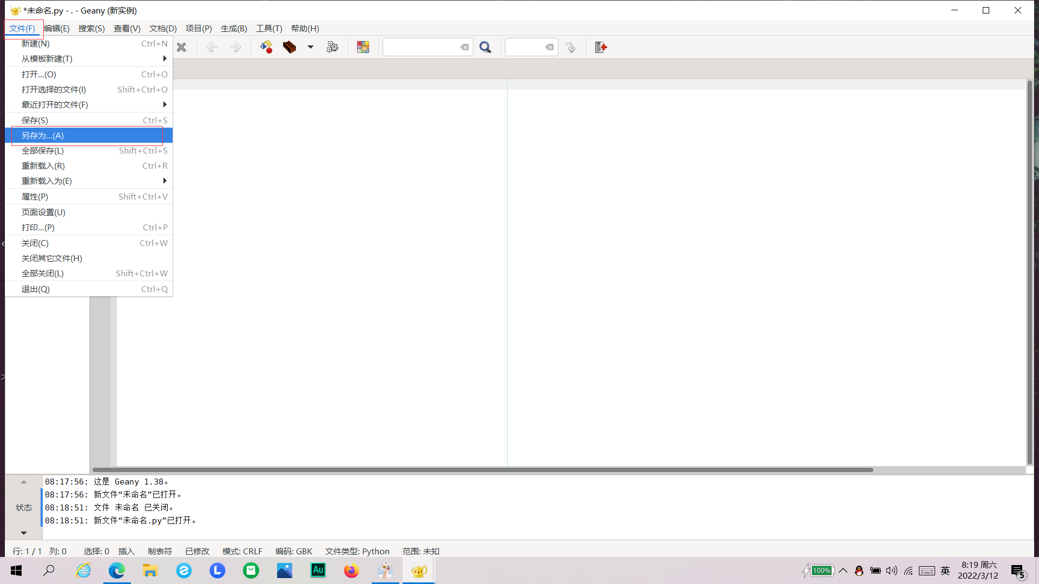Viewport: 1039px width, 584px height.
Task: Click the taskbar search magnifier
Action: pos(49,570)
